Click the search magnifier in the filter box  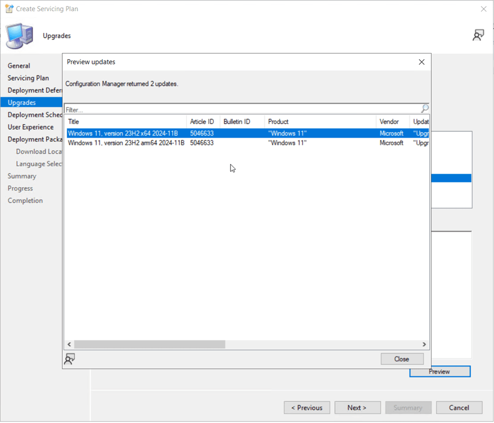click(x=425, y=109)
